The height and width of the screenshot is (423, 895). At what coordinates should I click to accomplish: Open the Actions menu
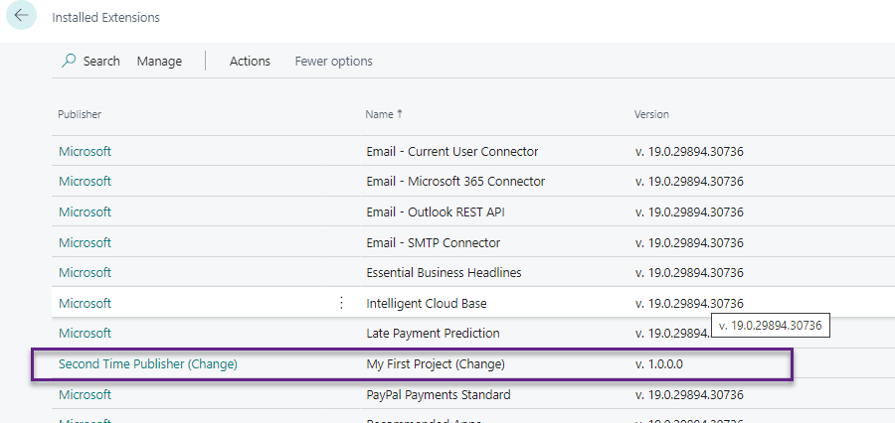[x=250, y=61]
